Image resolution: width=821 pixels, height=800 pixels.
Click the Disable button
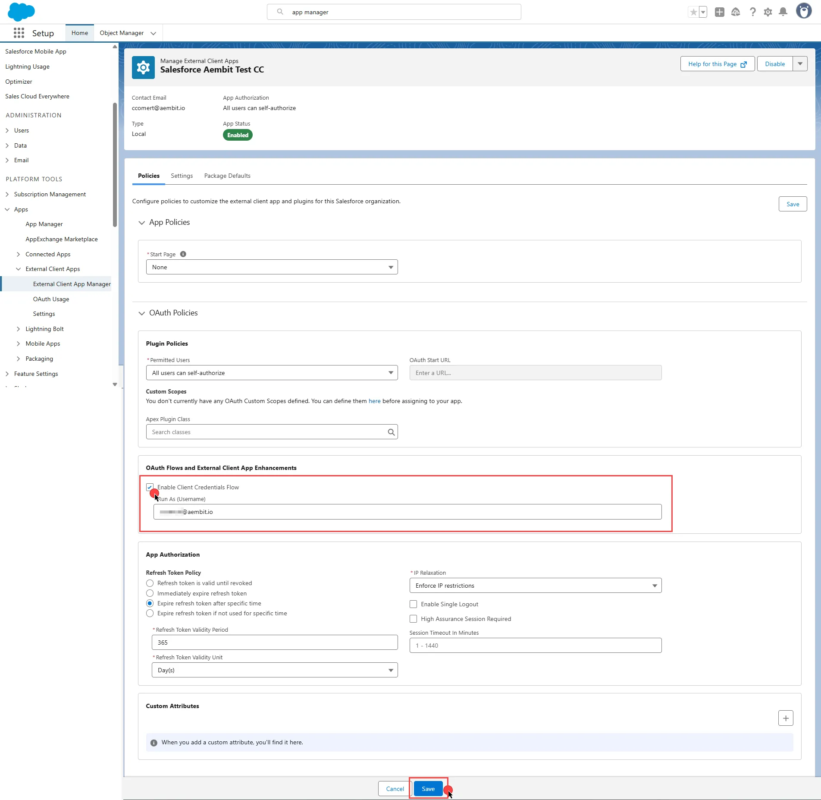click(774, 63)
